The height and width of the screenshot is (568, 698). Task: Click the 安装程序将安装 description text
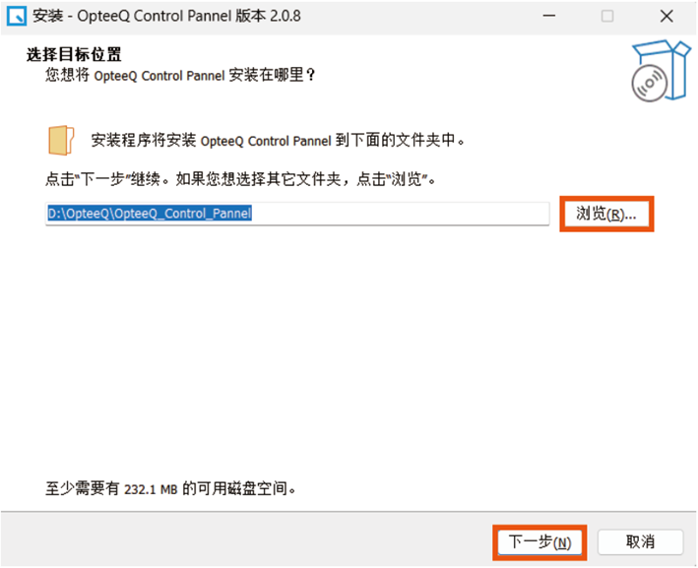click(276, 141)
